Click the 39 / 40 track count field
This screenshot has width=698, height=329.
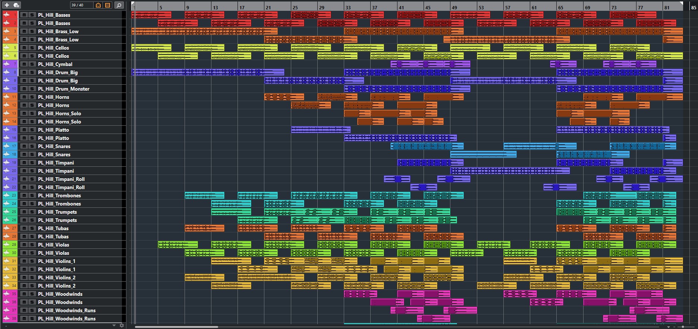[81, 5]
